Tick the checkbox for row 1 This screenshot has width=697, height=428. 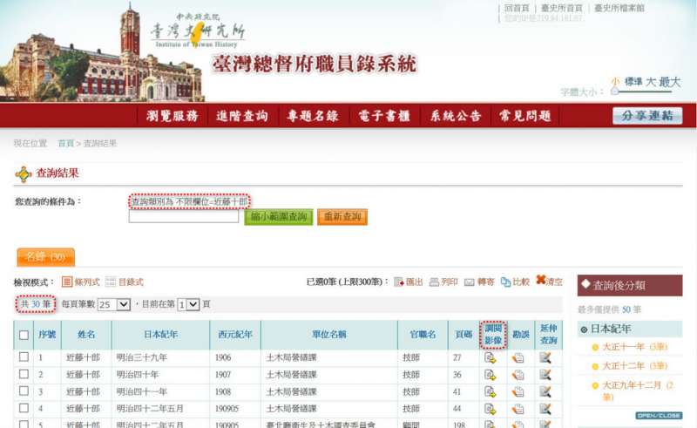coord(24,357)
